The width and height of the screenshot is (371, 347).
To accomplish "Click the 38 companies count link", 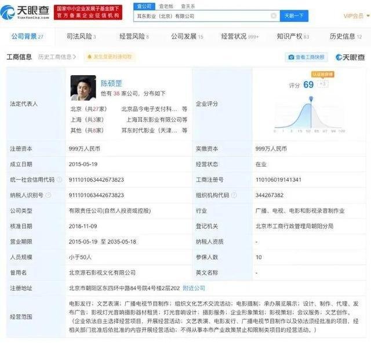I will [x=117, y=94].
